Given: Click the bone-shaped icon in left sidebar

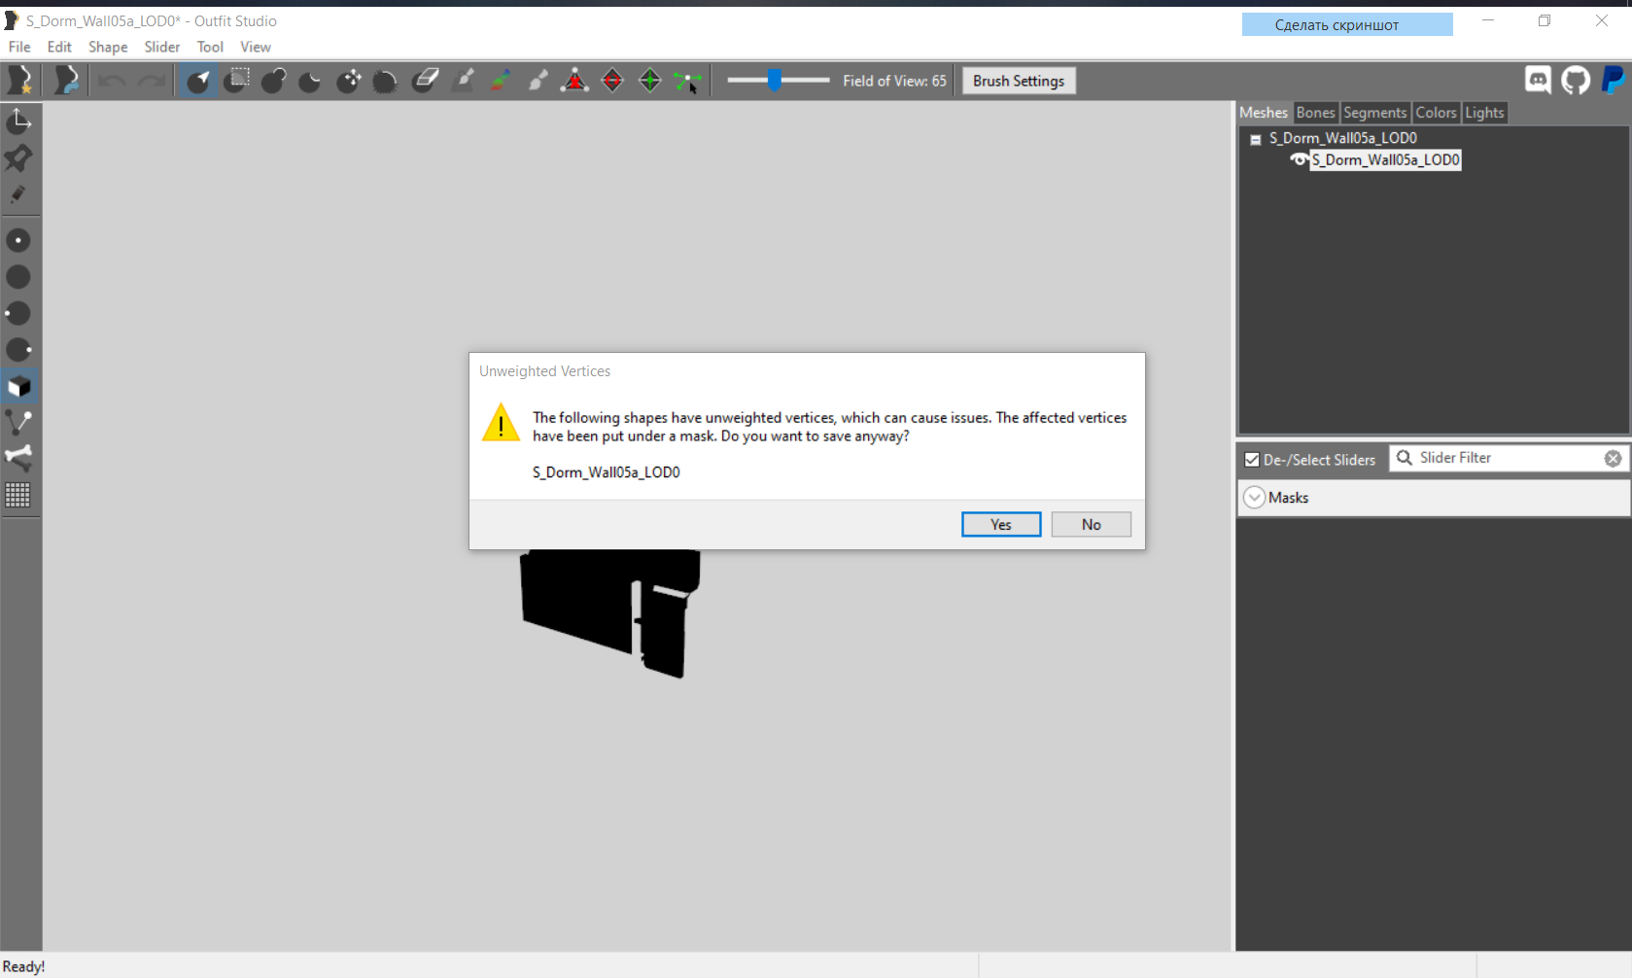Looking at the screenshot, I should pyautogui.click(x=18, y=458).
